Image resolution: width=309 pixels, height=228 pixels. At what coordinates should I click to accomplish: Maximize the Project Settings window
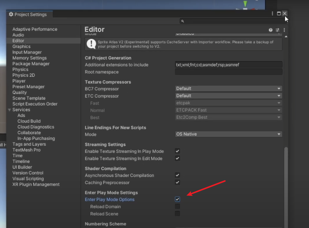click(x=279, y=13)
